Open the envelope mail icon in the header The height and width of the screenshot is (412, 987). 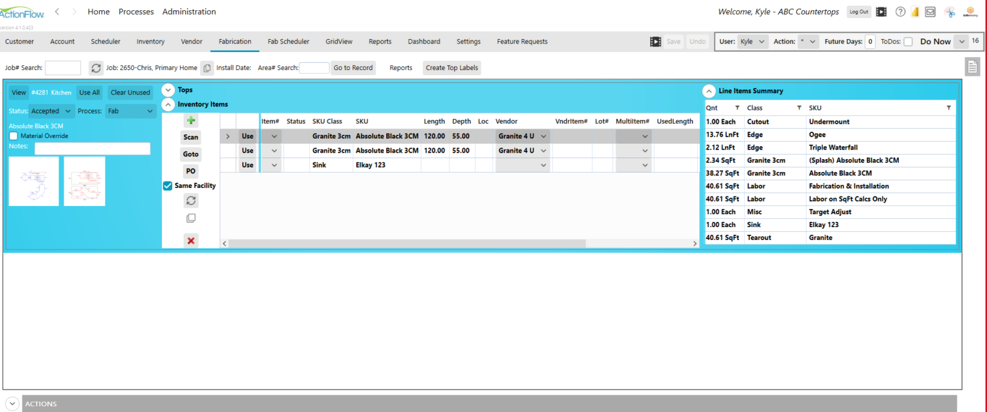[932, 12]
